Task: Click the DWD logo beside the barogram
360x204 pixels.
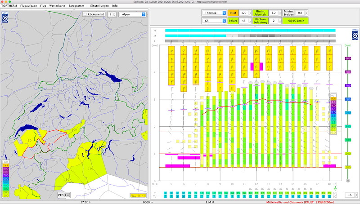Action: [355, 34]
